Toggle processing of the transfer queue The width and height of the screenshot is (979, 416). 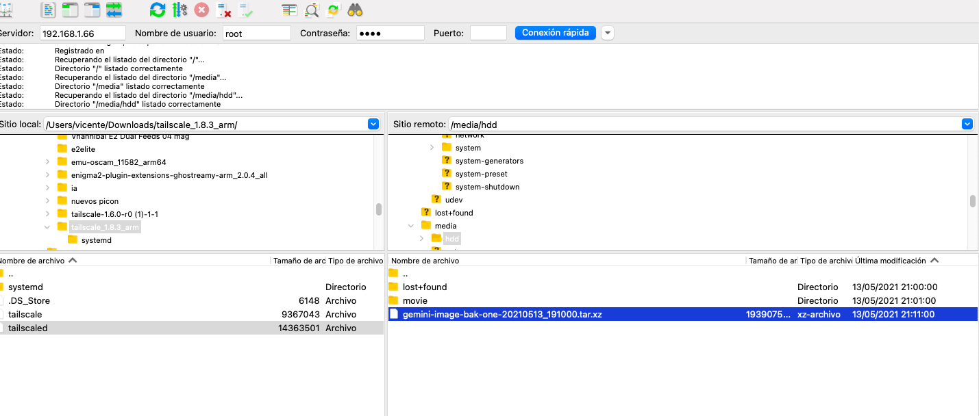point(179,10)
